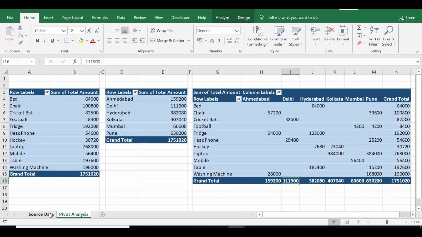Open the Analyze ribbon tab
422x237 pixels.
click(x=222, y=18)
